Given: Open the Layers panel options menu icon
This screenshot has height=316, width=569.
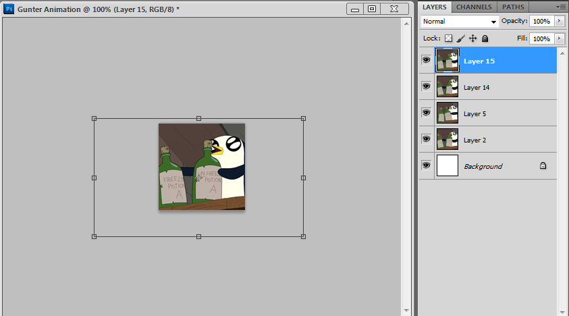Looking at the screenshot, I should pyautogui.click(x=560, y=7).
